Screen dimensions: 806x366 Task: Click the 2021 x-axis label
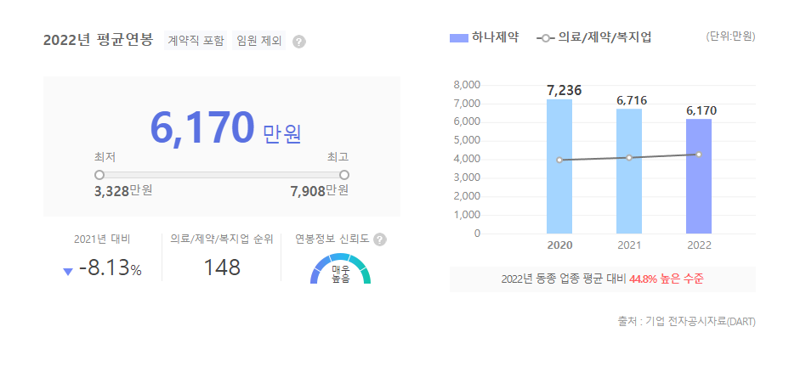pyautogui.click(x=629, y=245)
